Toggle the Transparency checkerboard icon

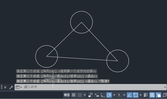tap(152, 95)
